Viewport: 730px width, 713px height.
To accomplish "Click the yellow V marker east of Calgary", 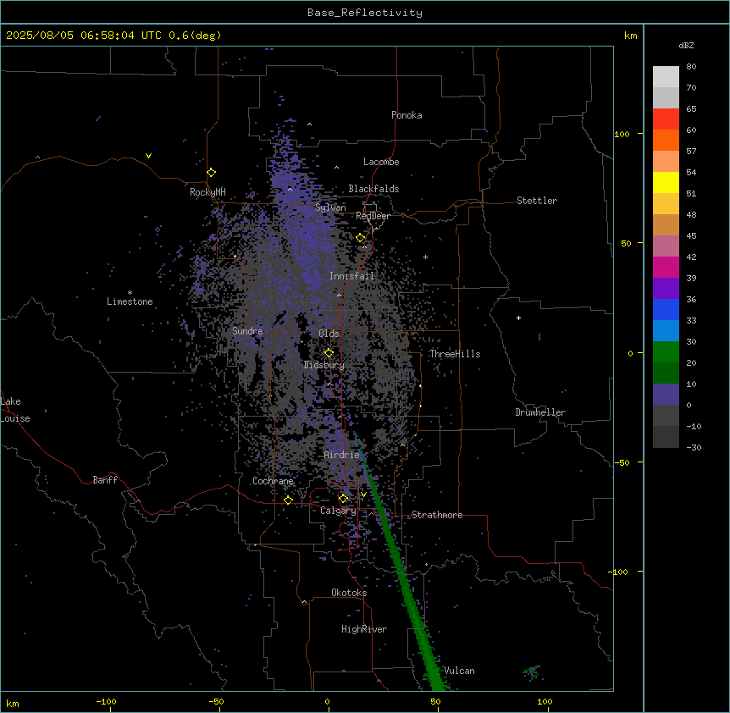I will click(x=363, y=495).
